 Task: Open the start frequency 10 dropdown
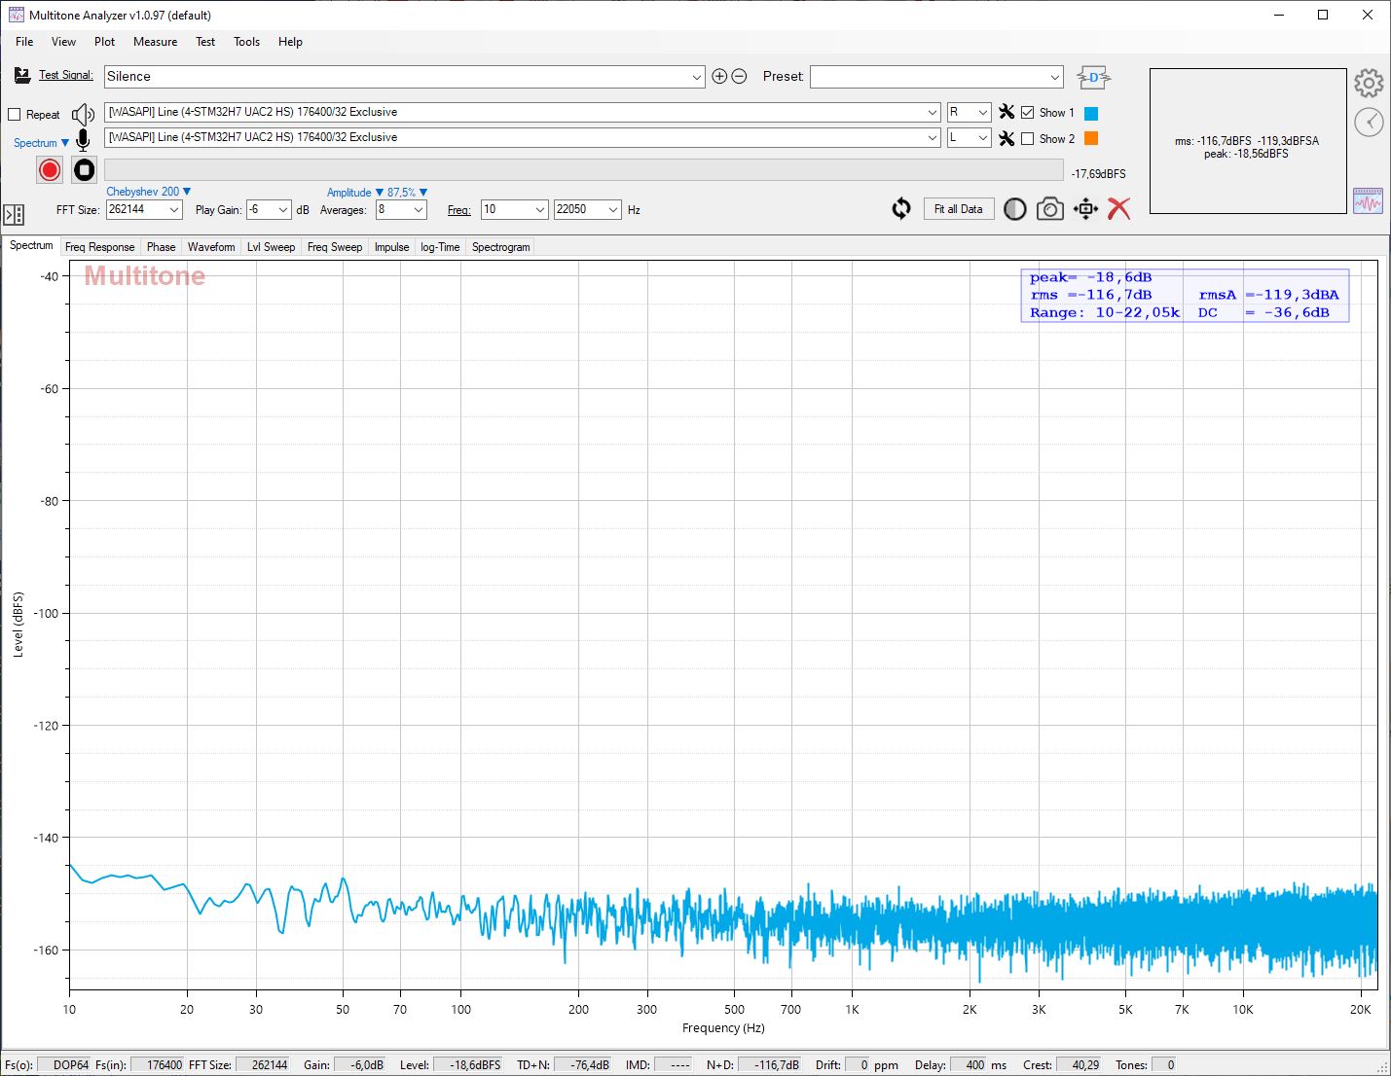click(x=514, y=209)
